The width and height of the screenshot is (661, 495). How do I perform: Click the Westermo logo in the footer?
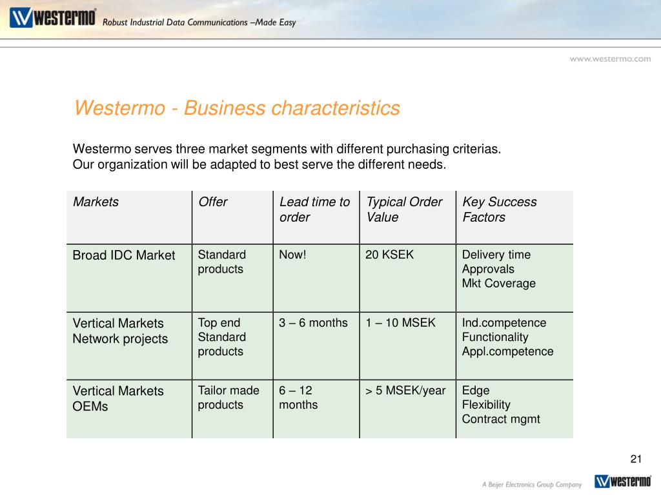[x=623, y=481]
